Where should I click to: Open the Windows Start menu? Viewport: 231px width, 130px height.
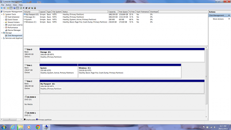click(4, 127)
